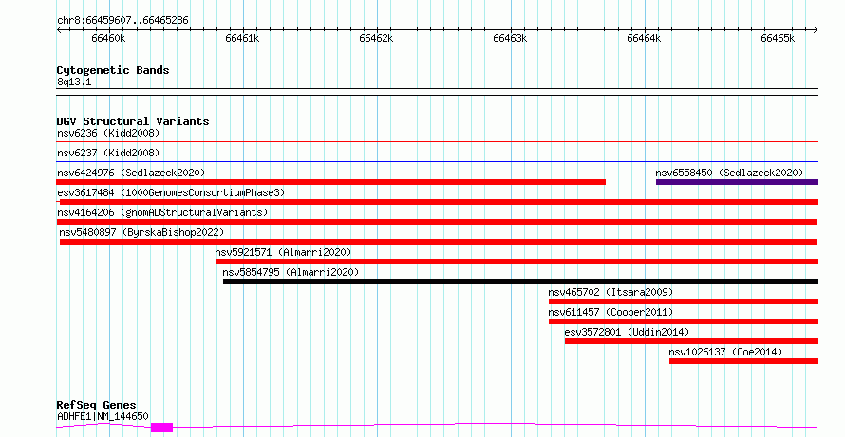Viewport: 845px width, 437px height.
Task: Click the nsv6558450 (Sedlazeck2020) label
Action: coord(729,173)
